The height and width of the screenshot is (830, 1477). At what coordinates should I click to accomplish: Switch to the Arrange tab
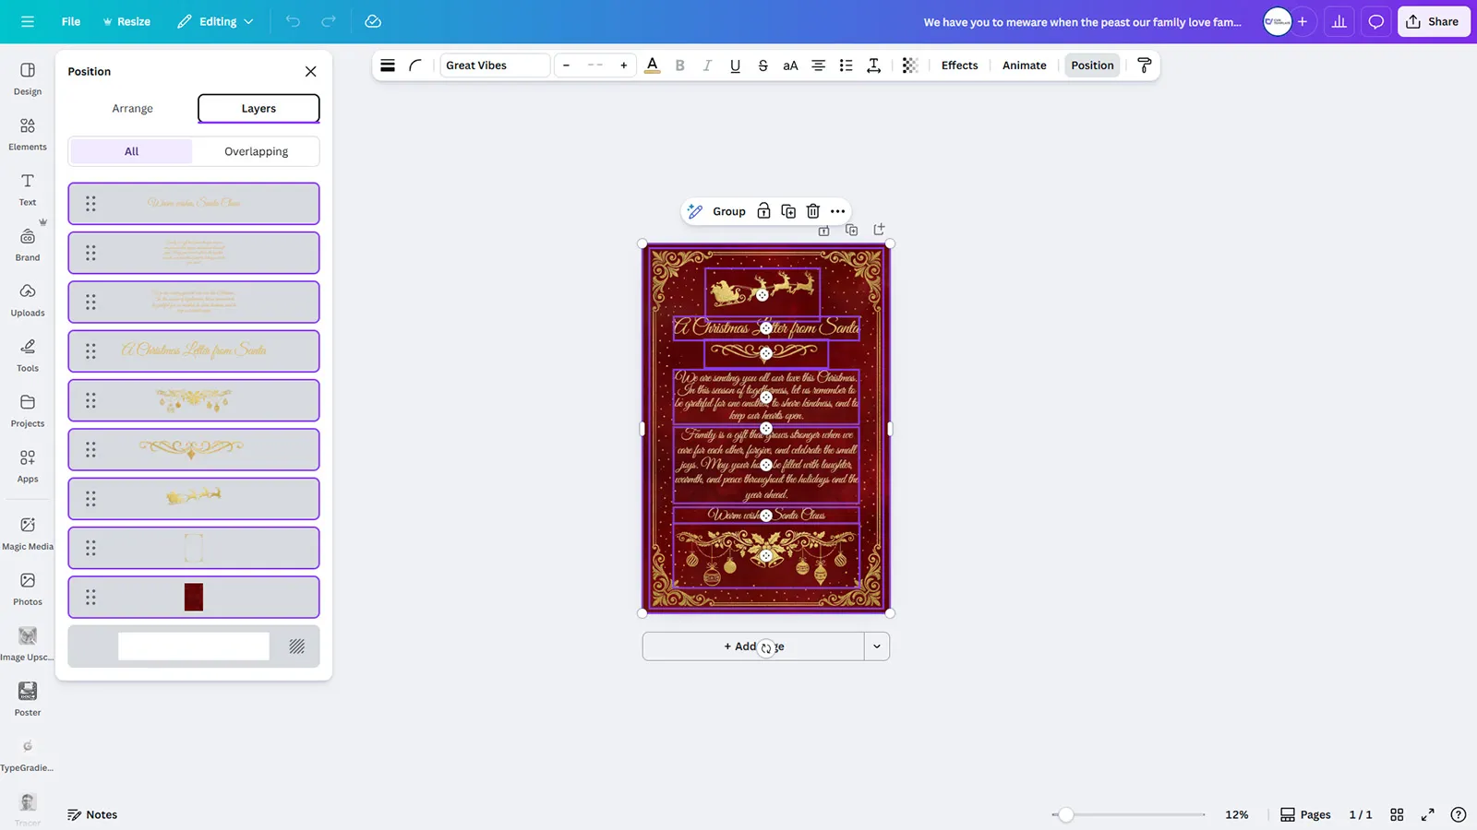[132, 109]
